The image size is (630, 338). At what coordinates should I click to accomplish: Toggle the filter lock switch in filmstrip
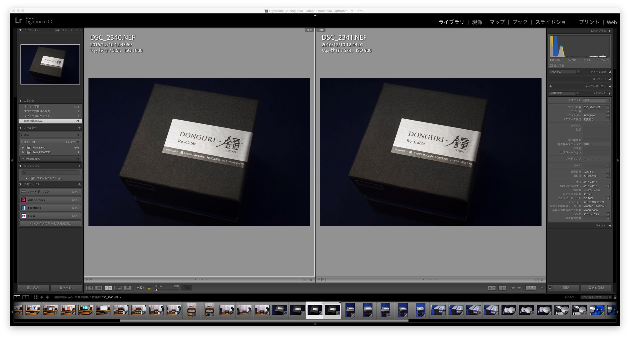615,297
